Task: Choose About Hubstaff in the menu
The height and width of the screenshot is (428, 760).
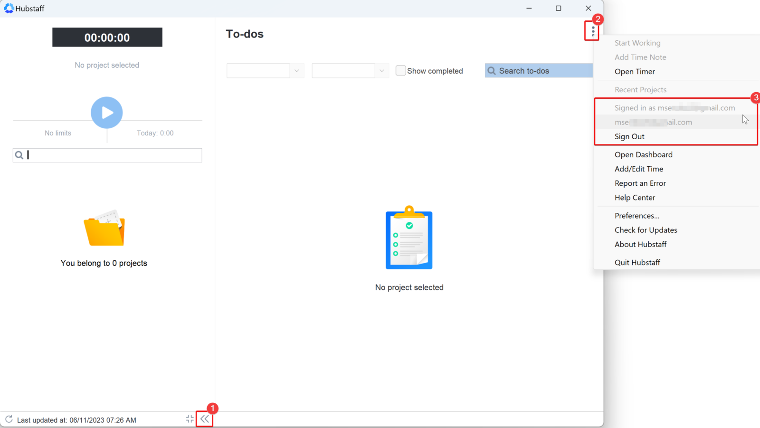Action: click(641, 244)
